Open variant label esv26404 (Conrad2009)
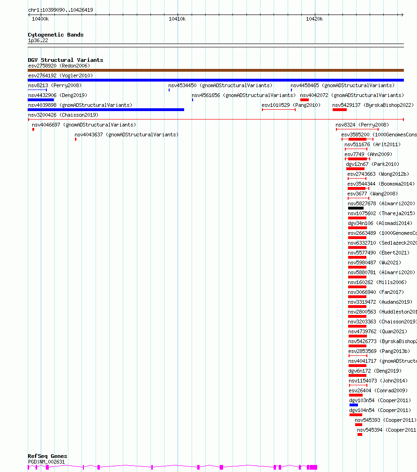The image size is (417, 472). tap(378, 391)
